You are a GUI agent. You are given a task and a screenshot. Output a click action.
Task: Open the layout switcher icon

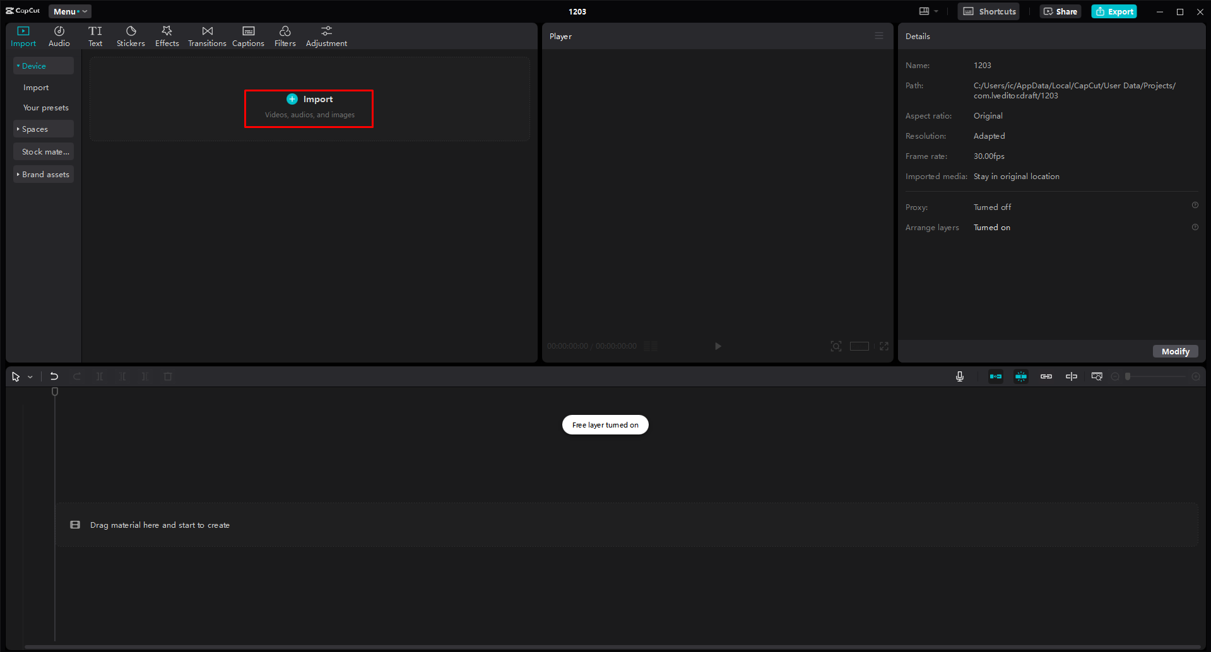pyautogui.click(x=924, y=11)
